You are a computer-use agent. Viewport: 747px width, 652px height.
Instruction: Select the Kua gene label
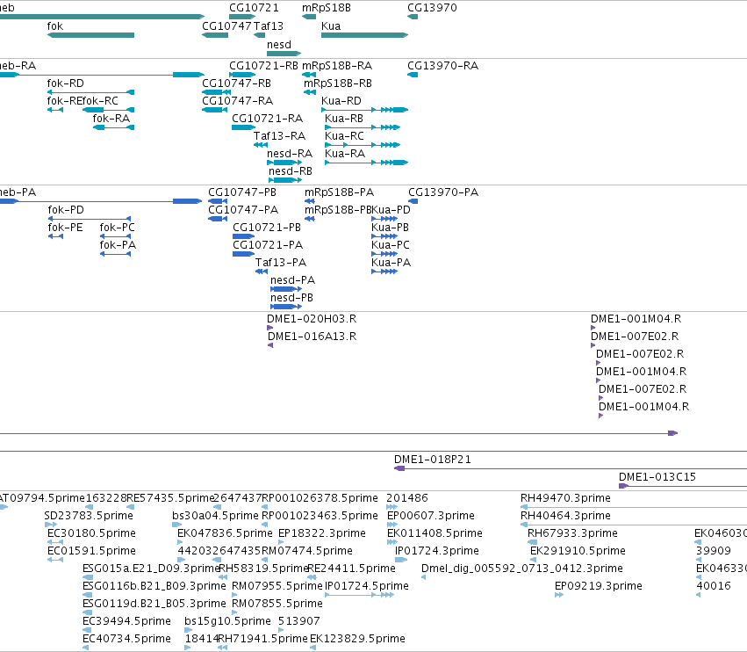click(331, 26)
